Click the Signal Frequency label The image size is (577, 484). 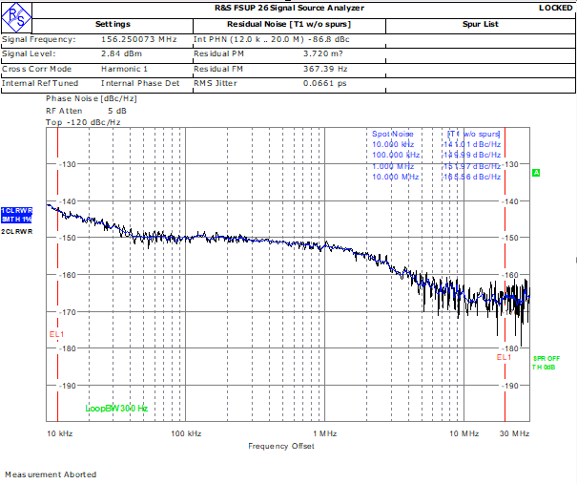tap(39, 39)
